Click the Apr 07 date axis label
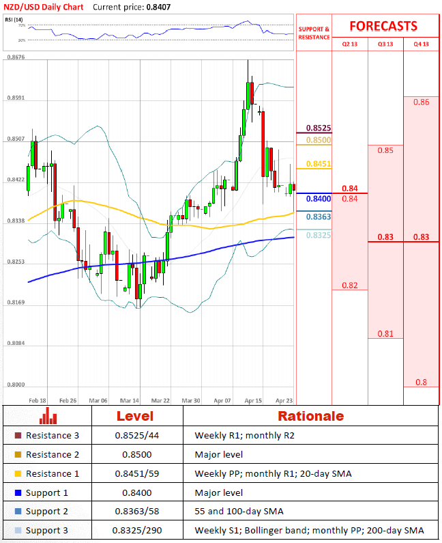This screenshot has height=543, width=442. (222, 401)
